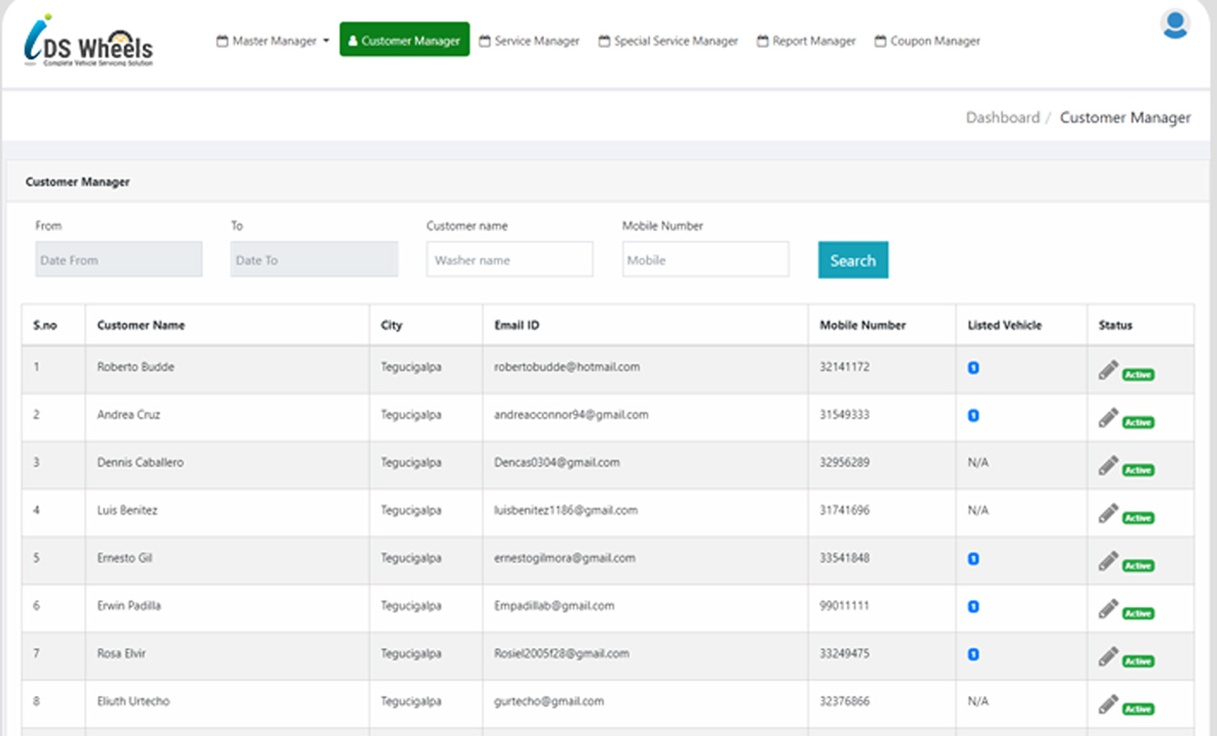Click the DS Wheels logo

[89, 41]
